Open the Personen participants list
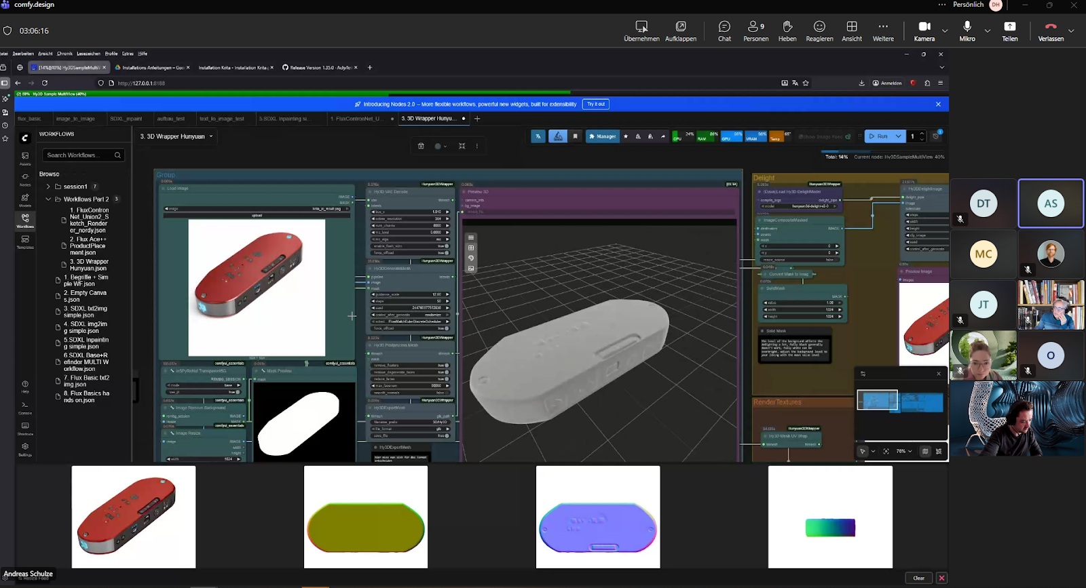Viewport: 1086px width, 588px height. pyautogui.click(x=755, y=31)
